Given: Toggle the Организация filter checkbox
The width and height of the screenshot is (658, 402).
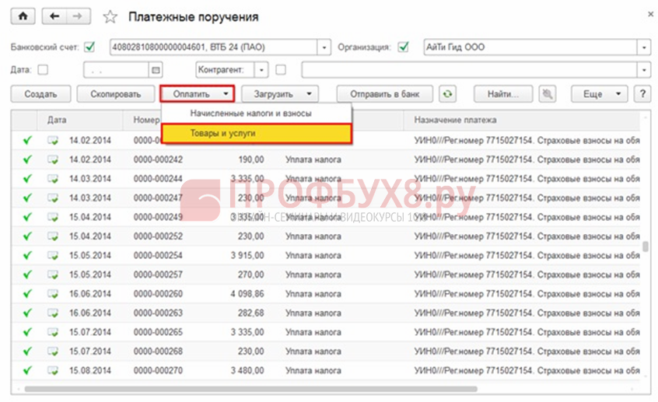Looking at the screenshot, I should [x=403, y=47].
